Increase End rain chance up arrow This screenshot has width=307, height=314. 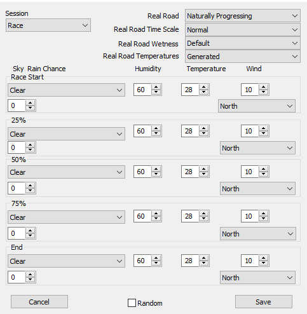tap(31, 275)
